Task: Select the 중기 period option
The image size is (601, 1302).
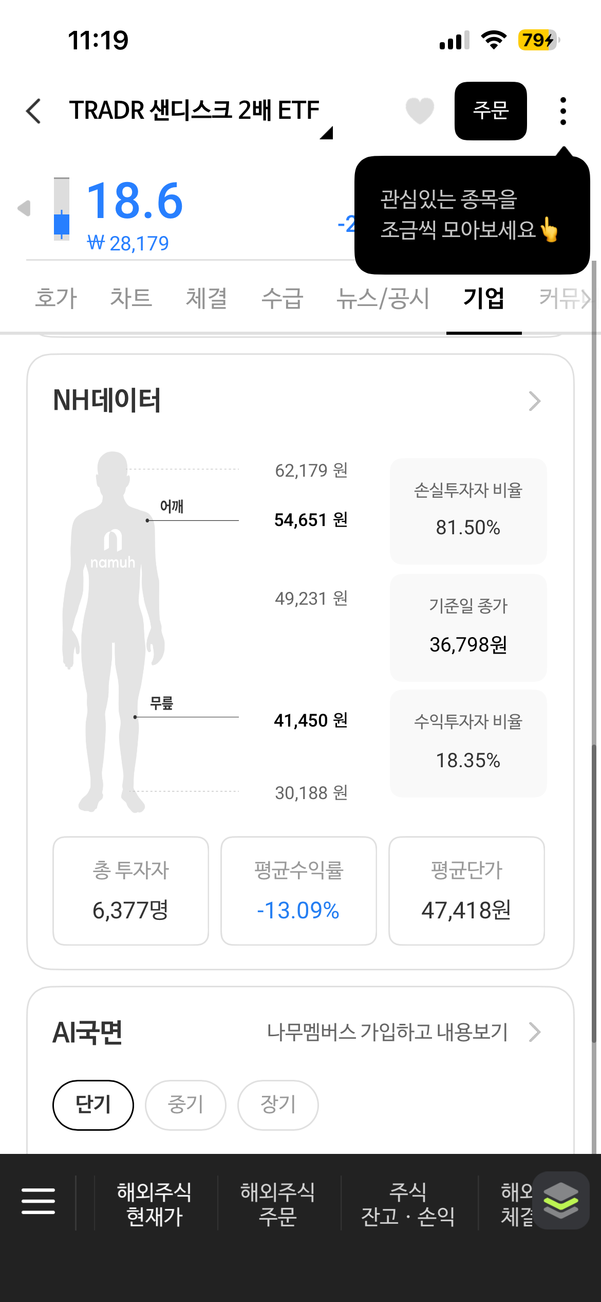Action: 185,1105
